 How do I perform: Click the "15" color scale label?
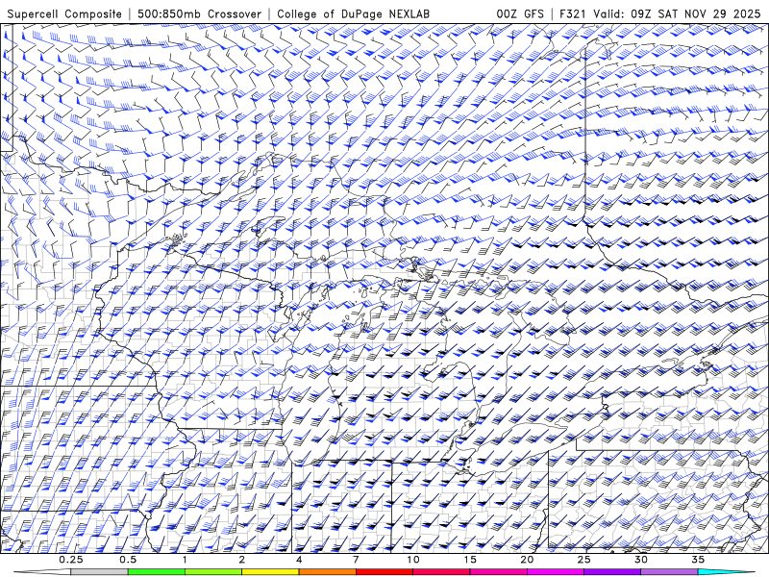click(x=470, y=560)
